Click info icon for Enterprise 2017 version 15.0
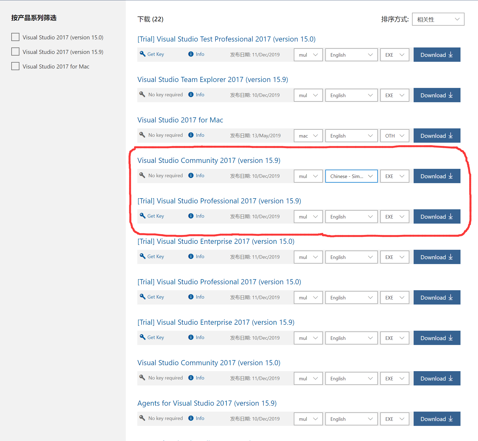 click(191, 257)
